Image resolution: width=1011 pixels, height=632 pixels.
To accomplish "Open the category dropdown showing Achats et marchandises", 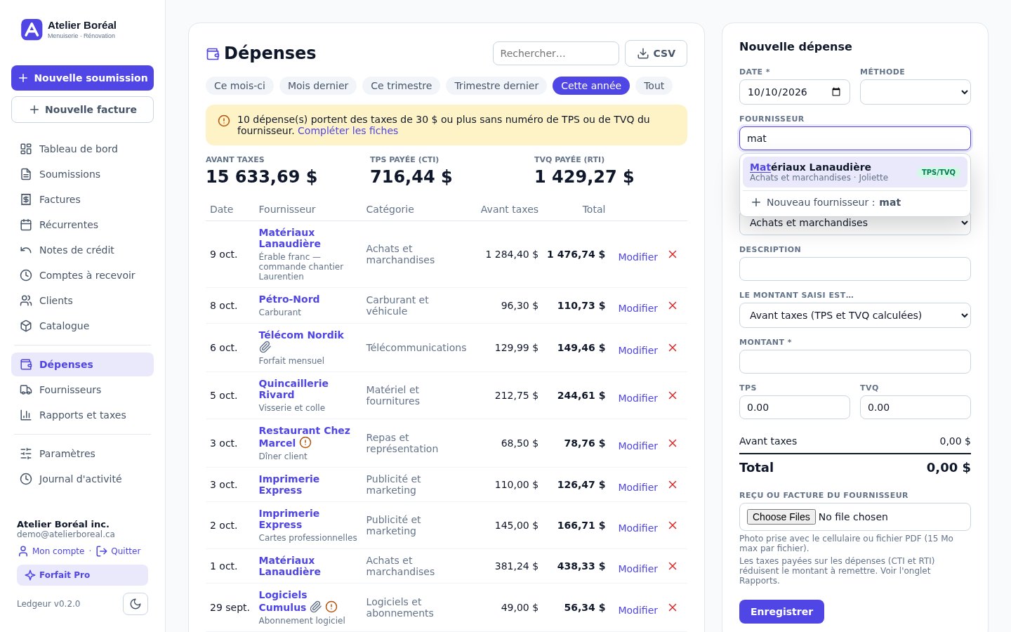I will (x=855, y=223).
